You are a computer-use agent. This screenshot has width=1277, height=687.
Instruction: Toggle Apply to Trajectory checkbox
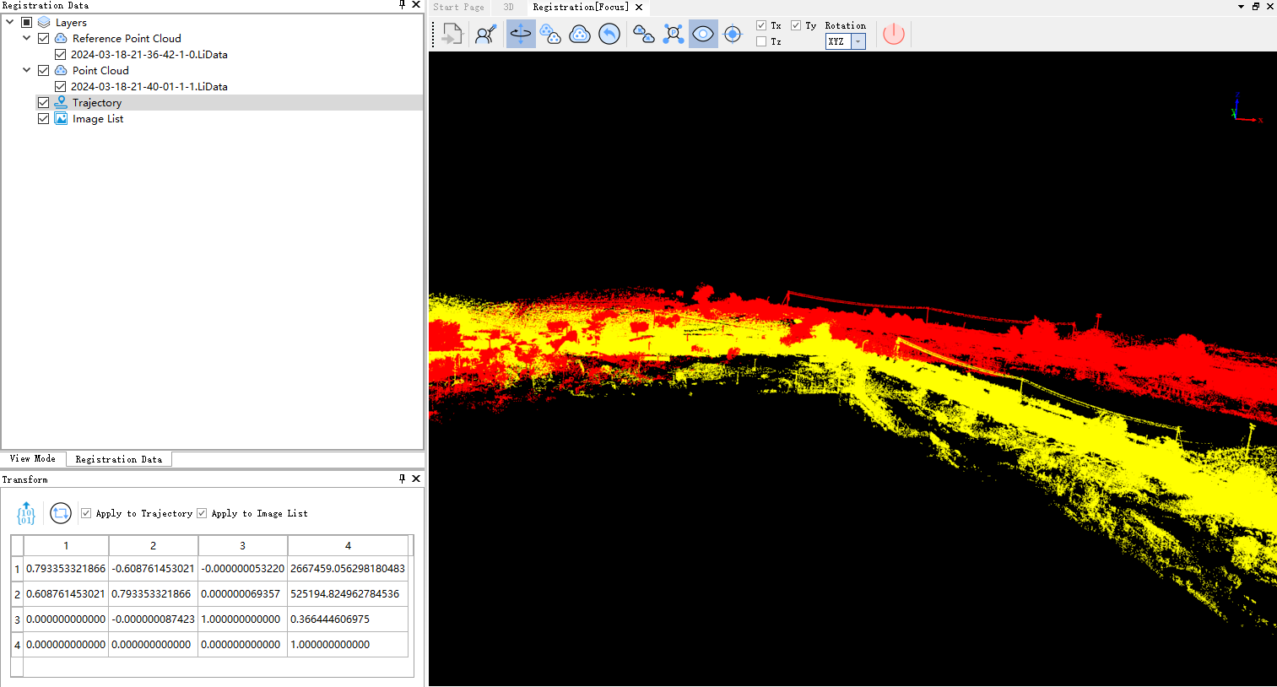(x=86, y=513)
